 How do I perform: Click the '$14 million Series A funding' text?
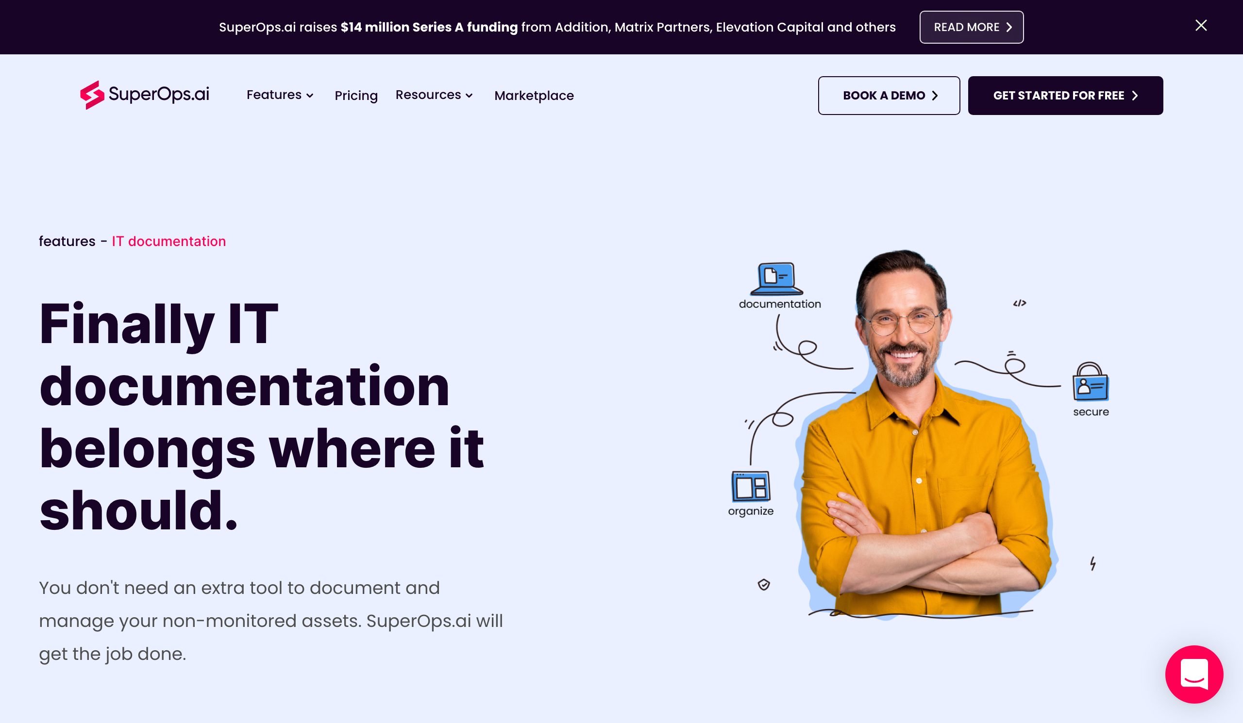point(429,27)
